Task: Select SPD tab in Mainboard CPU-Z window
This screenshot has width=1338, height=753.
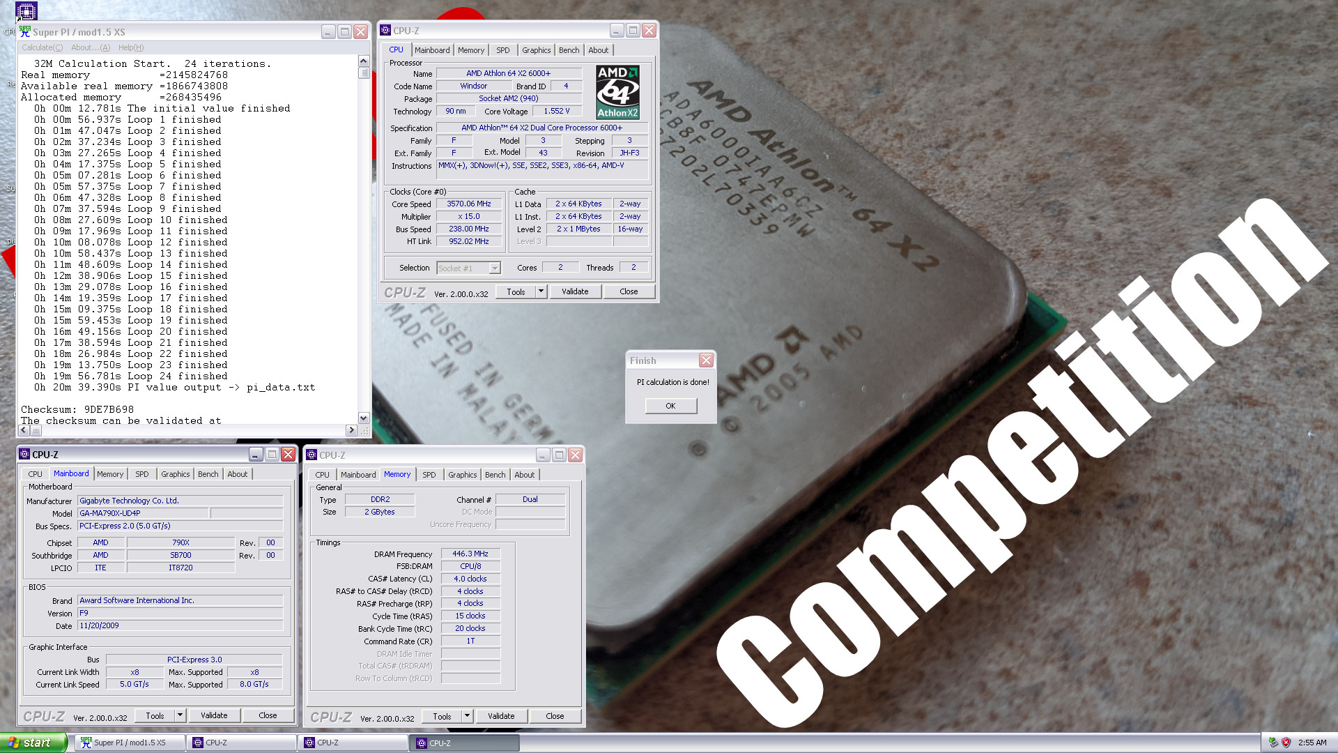Action: coord(142,474)
